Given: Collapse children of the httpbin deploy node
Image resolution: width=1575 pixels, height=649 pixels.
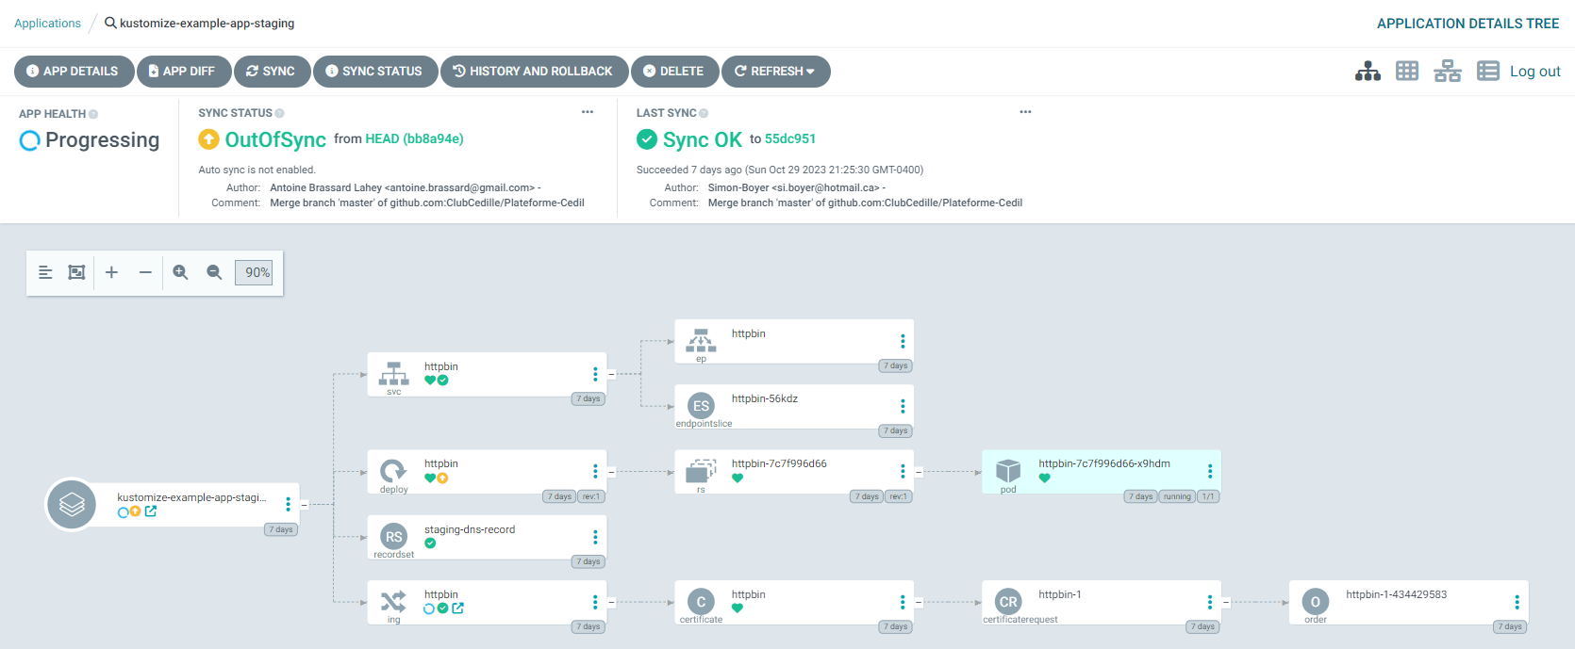Looking at the screenshot, I should coord(611,471).
